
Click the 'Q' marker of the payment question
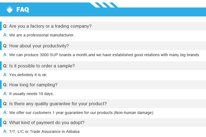point(5,122)
